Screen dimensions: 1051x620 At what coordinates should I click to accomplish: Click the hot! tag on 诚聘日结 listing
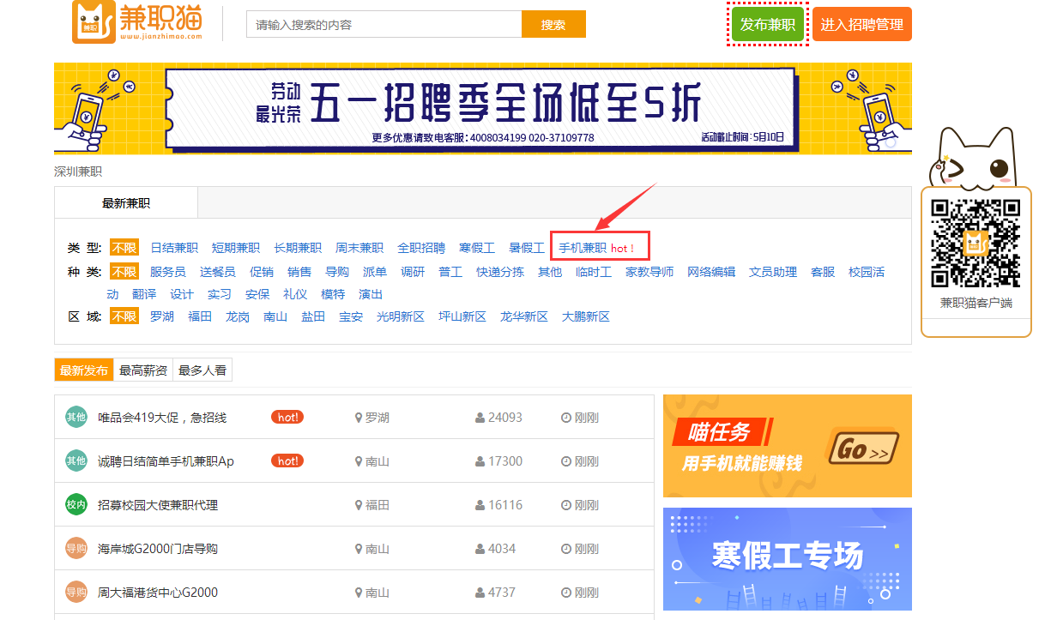pos(287,461)
